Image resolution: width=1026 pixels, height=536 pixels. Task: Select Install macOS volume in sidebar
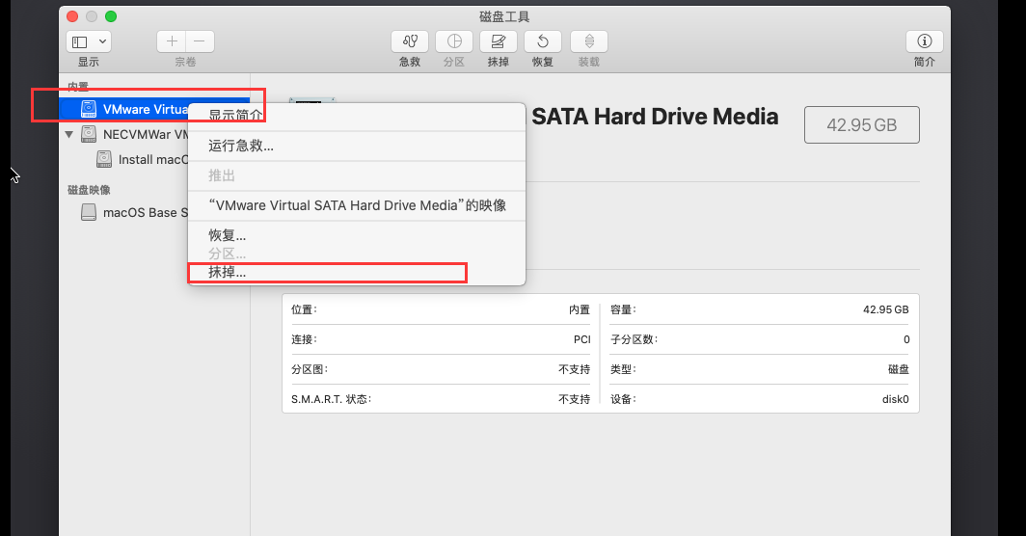tap(153, 160)
